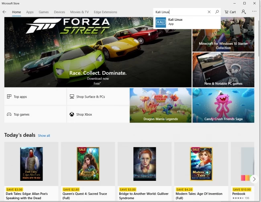Click the Shop Xbox label
This screenshot has width=261, height=202.
pos(84,114)
